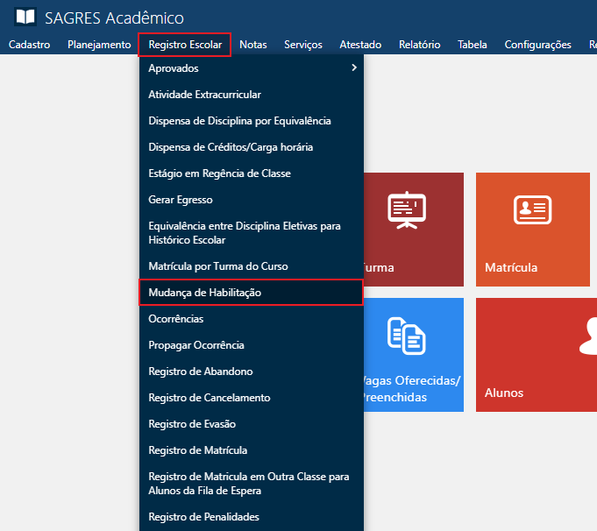
Task: Click the documents icon on Vagas Oferecidas tile
Action: [407, 336]
